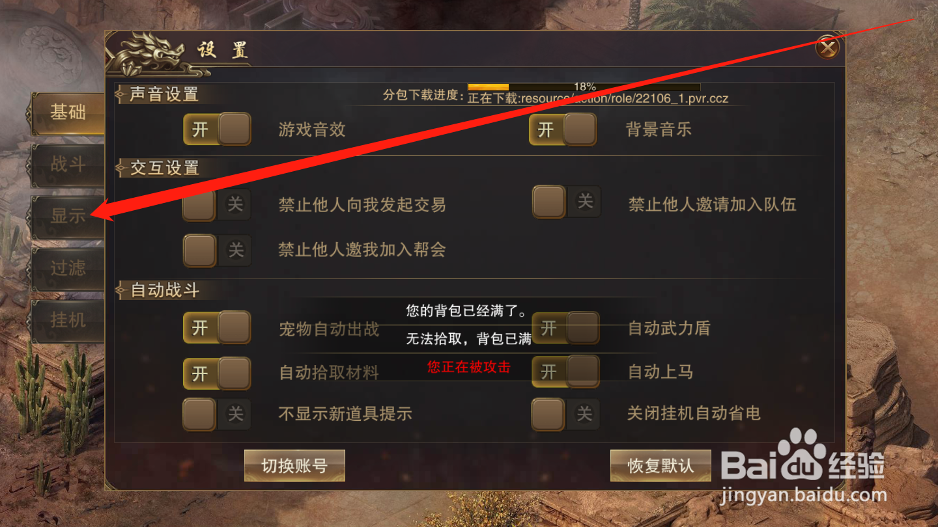Toggle the 自动上马 auto-mount switch
The height and width of the screenshot is (527, 938).
point(566,372)
